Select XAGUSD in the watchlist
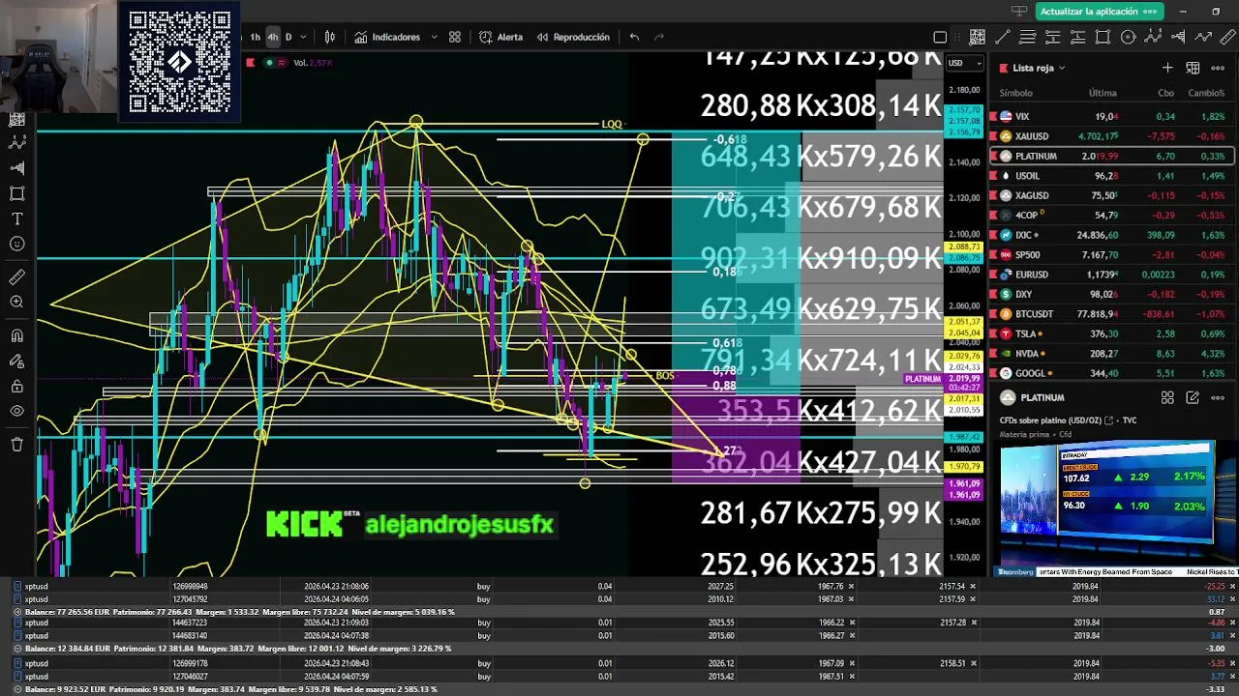Image resolution: width=1239 pixels, height=696 pixels. (x=1111, y=195)
